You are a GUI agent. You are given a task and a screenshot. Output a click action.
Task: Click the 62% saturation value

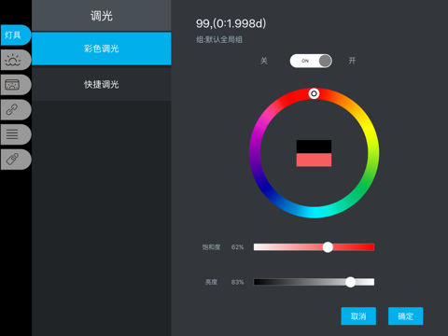(237, 247)
